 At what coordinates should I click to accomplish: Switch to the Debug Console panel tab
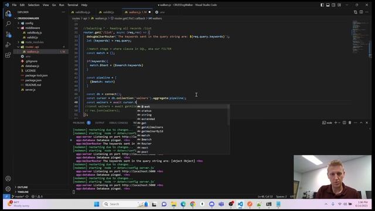point(118,122)
